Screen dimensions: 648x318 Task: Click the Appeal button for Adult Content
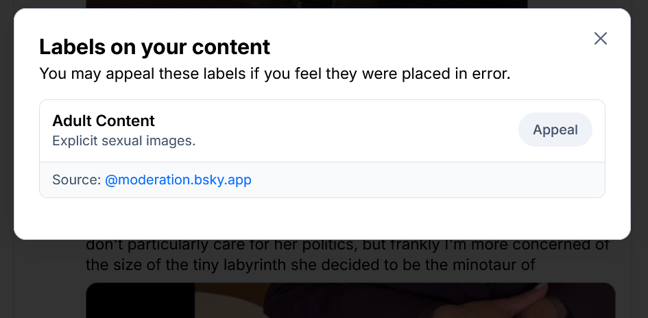[555, 130]
